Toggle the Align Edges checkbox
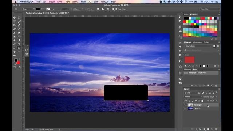The image size is (233, 131). [x=116, y=9]
